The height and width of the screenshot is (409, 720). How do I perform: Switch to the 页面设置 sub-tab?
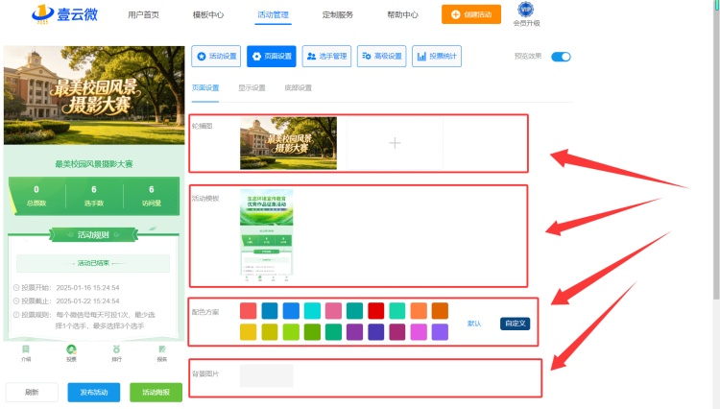[205, 87]
